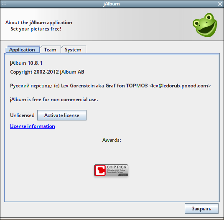Click the CHIP PICK award badge
The image size is (224, 220).
111,170
